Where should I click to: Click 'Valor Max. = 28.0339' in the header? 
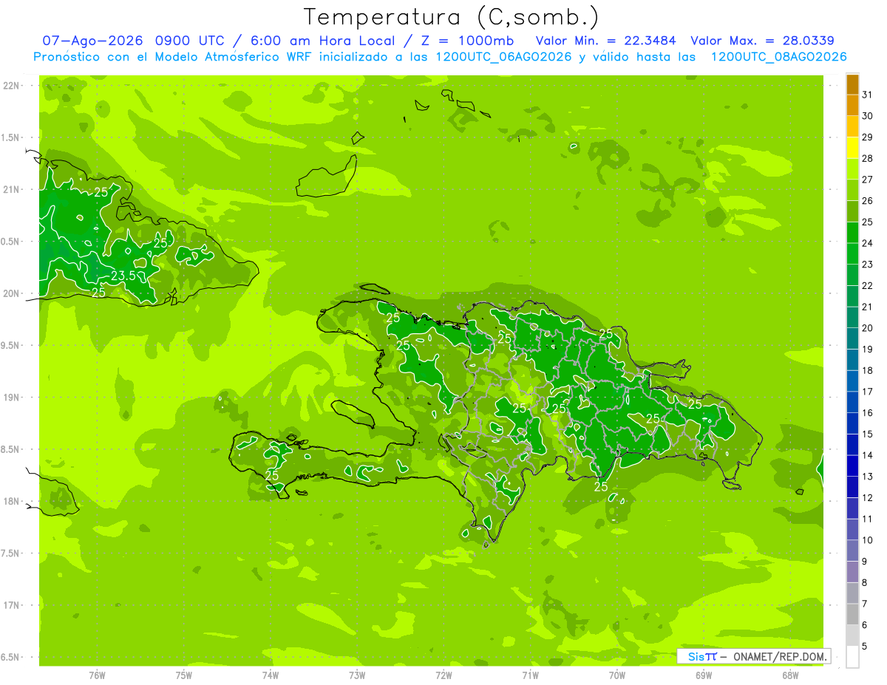(x=761, y=41)
